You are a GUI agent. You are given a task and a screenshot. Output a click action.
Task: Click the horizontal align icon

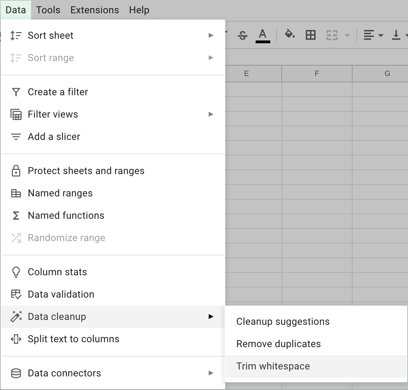(369, 35)
